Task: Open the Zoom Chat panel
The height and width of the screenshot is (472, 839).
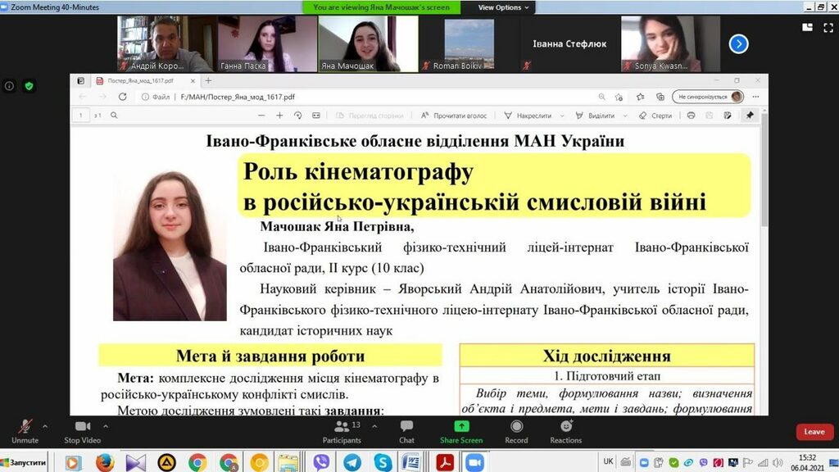Action: [406, 431]
